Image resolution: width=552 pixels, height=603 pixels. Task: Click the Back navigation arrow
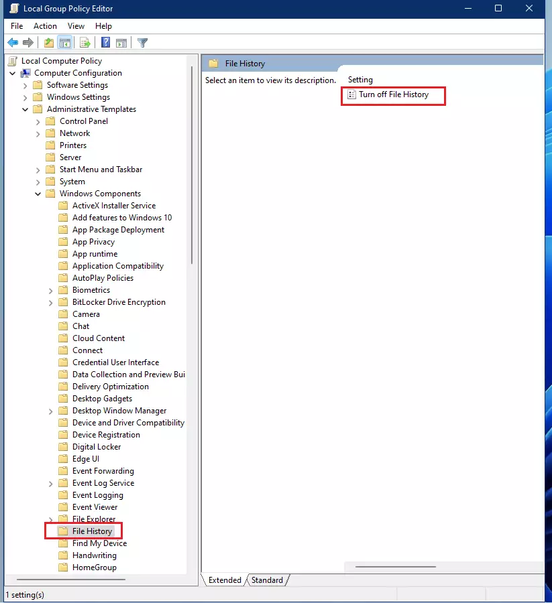pos(12,42)
